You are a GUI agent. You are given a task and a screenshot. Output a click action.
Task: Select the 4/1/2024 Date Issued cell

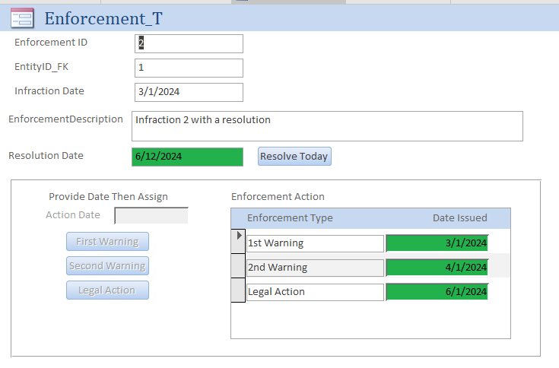pos(437,268)
